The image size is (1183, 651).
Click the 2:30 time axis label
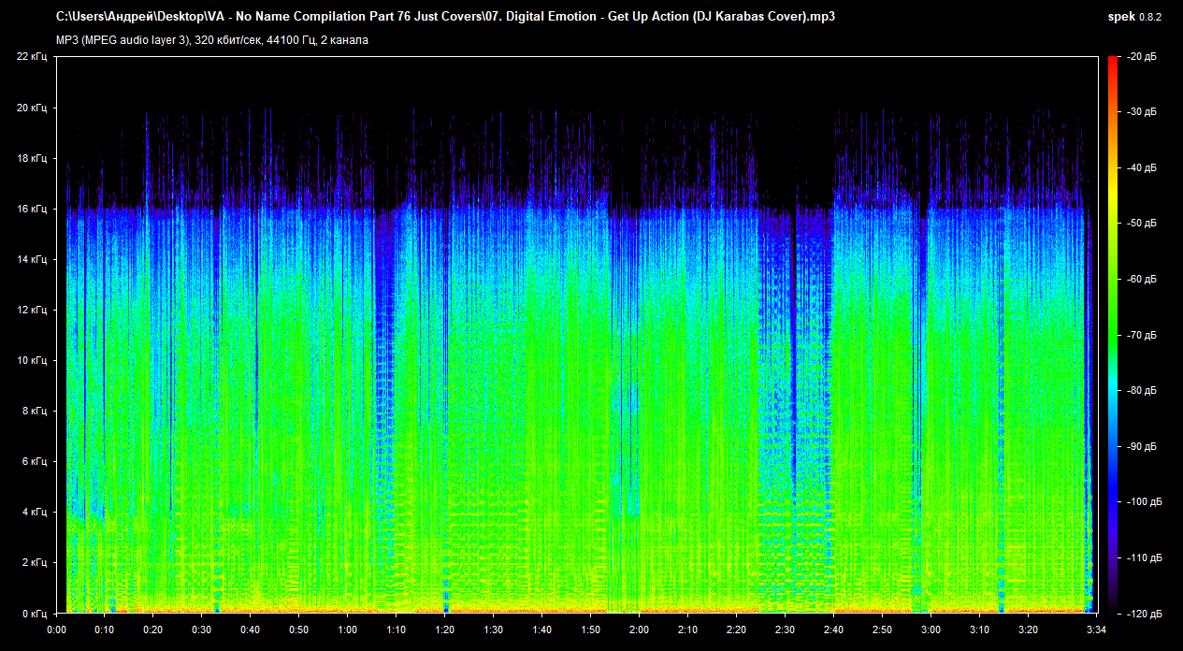786,629
